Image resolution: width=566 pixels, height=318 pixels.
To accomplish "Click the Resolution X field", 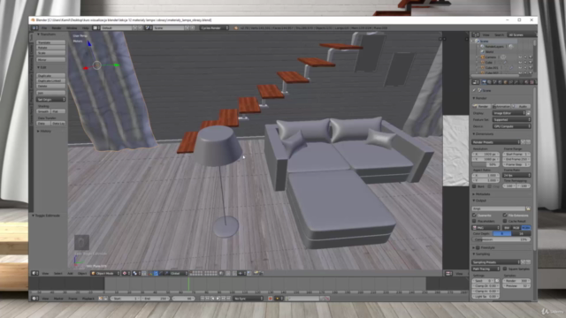I will click(486, 154).
